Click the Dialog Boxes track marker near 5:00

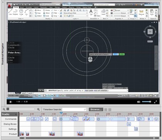coord(129,124)
